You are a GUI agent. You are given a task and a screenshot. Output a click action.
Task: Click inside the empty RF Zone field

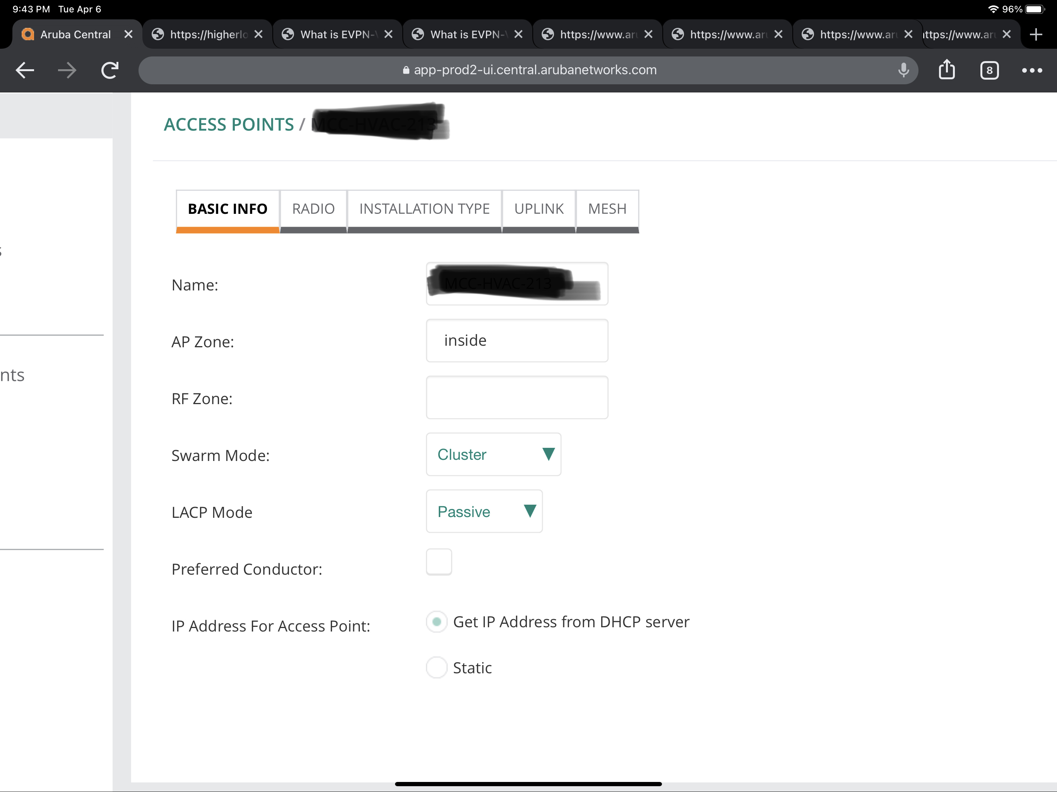pos(517,398)
